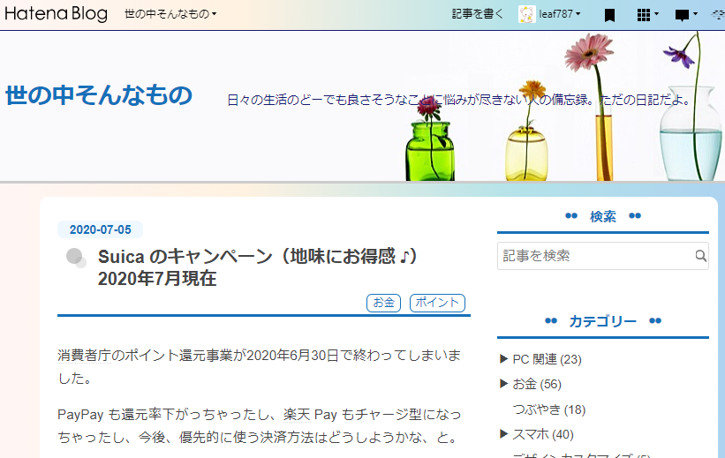Open the services grid icon menu

pyautogui.click(x=647, y=15)
